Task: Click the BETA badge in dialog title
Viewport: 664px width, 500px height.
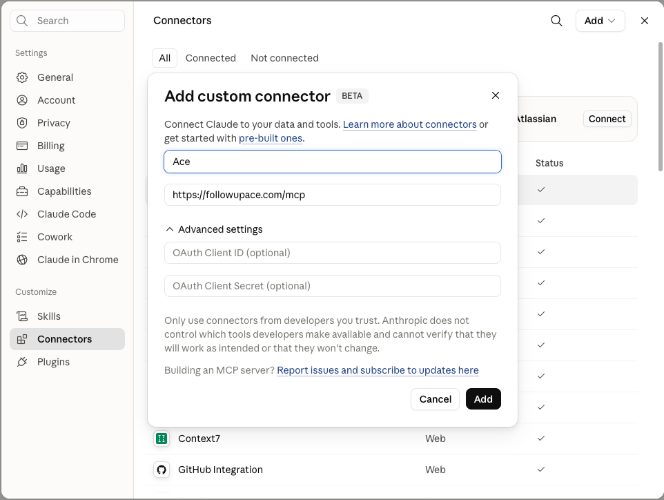Action: coord(352,96)
